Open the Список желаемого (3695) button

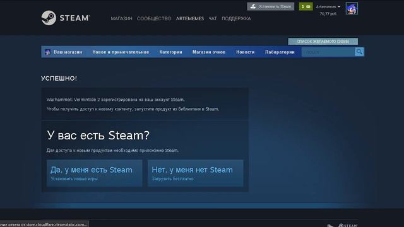pos(323,42)
